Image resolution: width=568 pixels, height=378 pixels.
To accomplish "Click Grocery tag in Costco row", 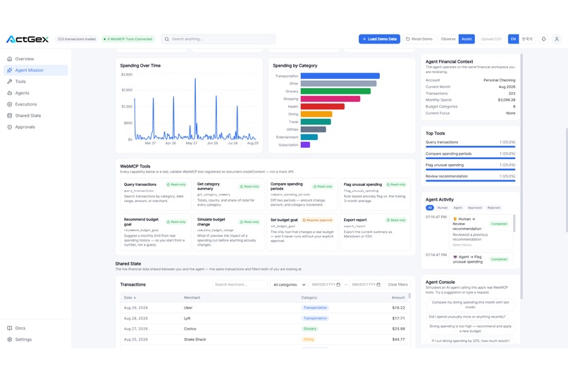I will coord(309,329).
